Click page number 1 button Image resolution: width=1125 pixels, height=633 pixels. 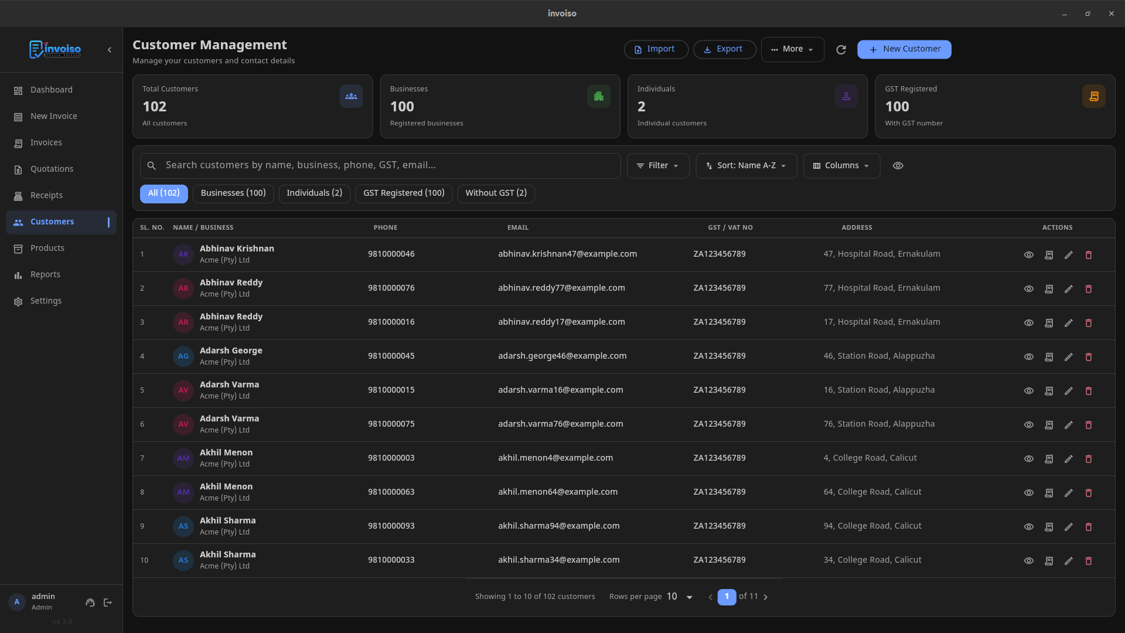click(727, 597)
